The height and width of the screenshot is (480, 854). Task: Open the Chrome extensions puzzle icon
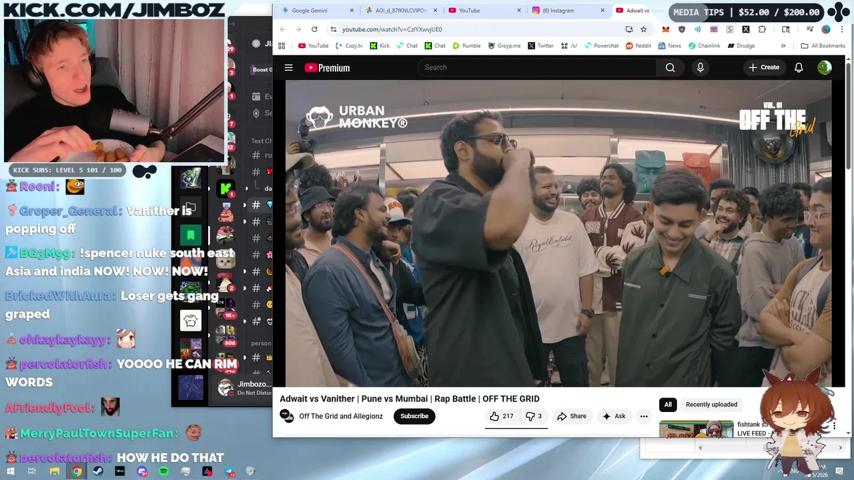point(762,29)
